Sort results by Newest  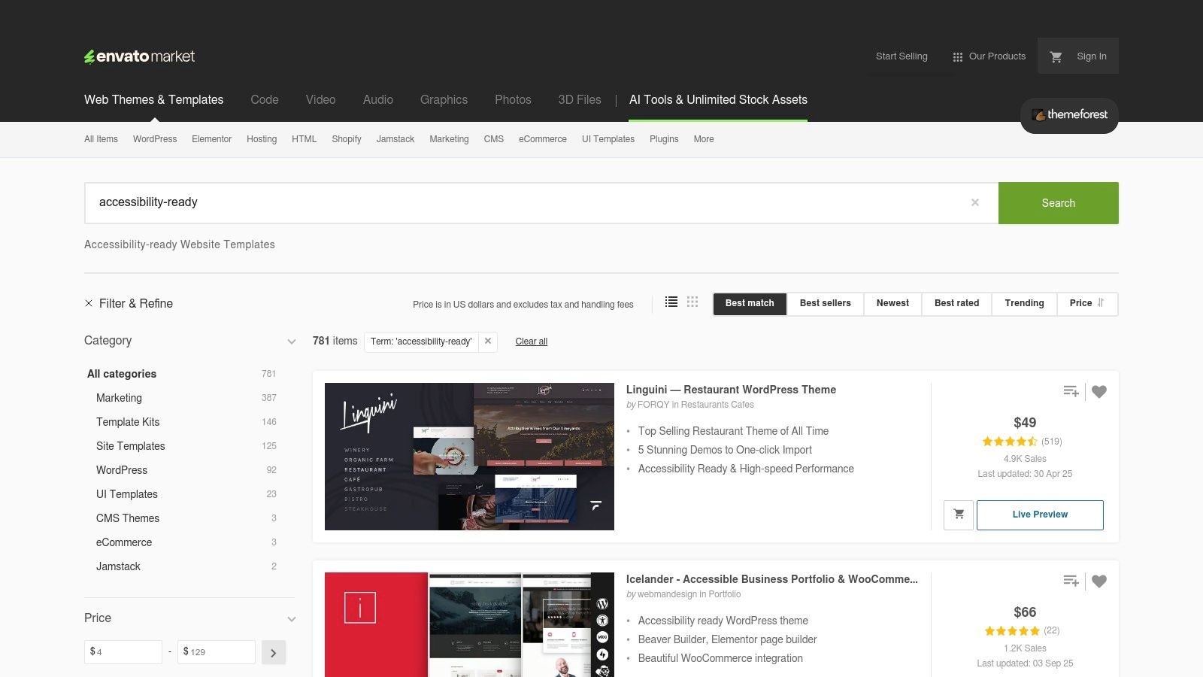[x=892, y=303]
